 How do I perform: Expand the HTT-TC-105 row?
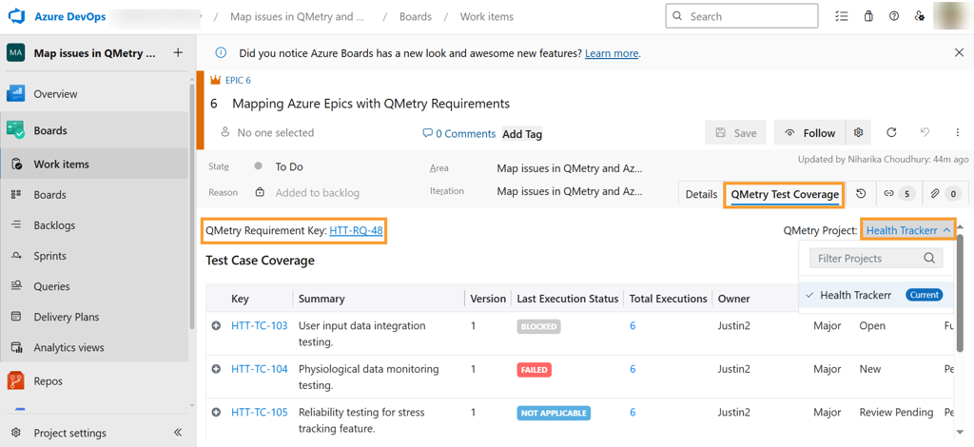click(x=216, y=412)
